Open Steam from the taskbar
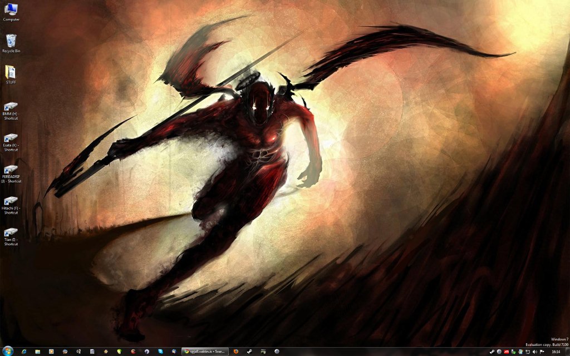Viewport: 570px width, 356px height. pos(249,352)
